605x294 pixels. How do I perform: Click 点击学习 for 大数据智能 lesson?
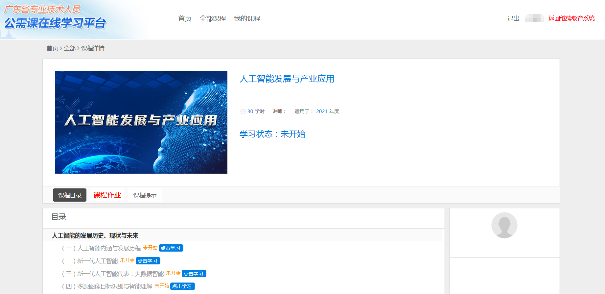[194, 274]
